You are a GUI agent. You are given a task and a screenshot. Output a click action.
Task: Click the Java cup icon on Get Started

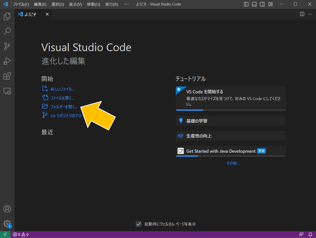coord(180,151)
